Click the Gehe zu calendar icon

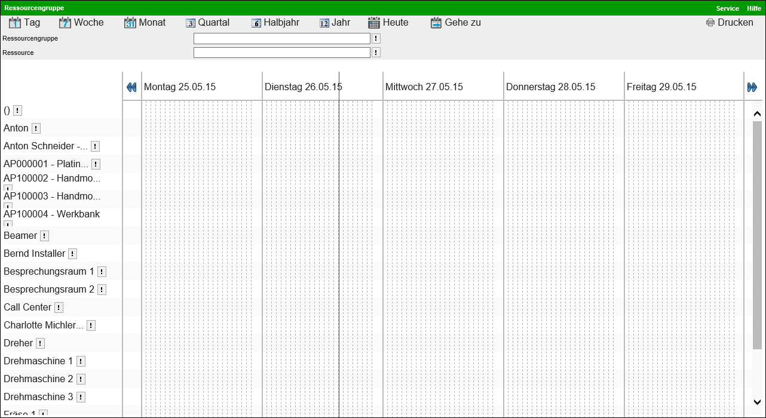pyautogui.click(x=436, y=23)
